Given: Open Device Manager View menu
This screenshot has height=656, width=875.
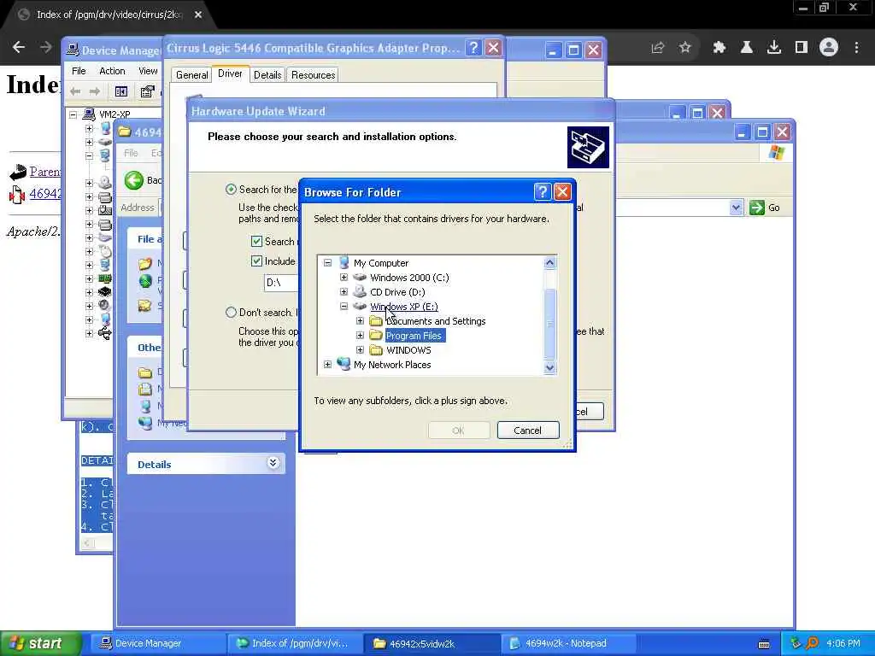Looking at the screenshot, I should point(148,71).
